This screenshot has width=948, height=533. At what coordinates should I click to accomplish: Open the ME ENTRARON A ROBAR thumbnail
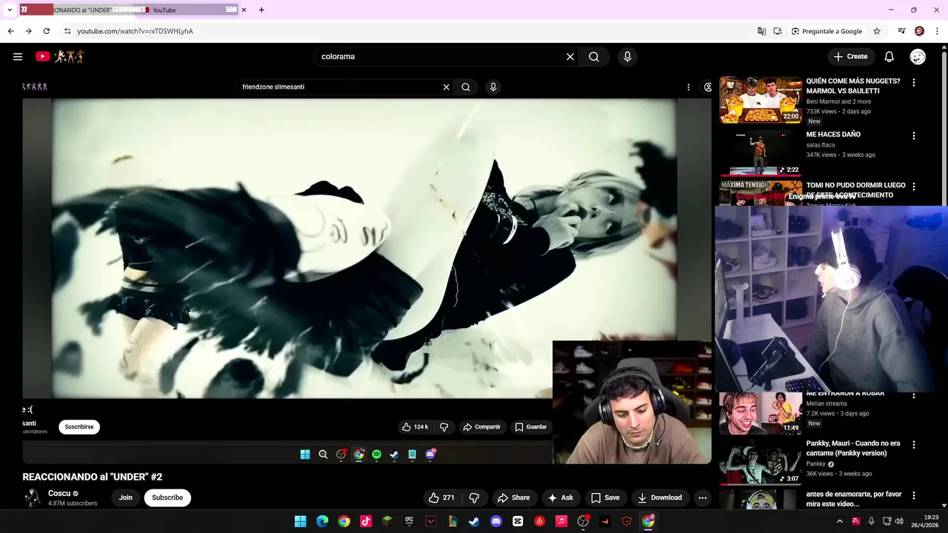click(x=761, y=413)
